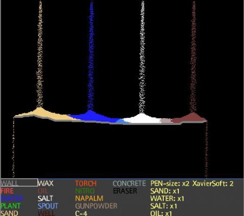The image size is (244, 216).
Task: Pick the CONCRETE element
Action: coord(130,183)
